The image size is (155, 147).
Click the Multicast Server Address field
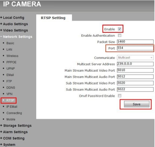coord(135,64)
